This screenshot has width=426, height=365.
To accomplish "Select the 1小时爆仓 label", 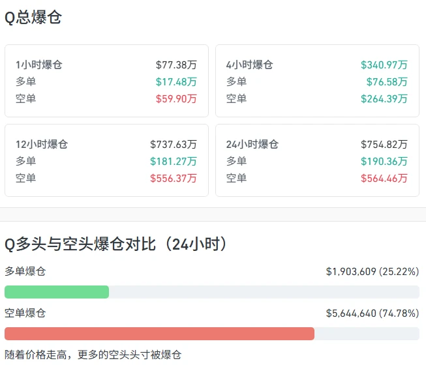I will [39, 65].
